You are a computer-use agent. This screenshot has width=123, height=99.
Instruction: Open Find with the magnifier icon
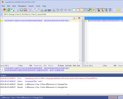point(53,10)
